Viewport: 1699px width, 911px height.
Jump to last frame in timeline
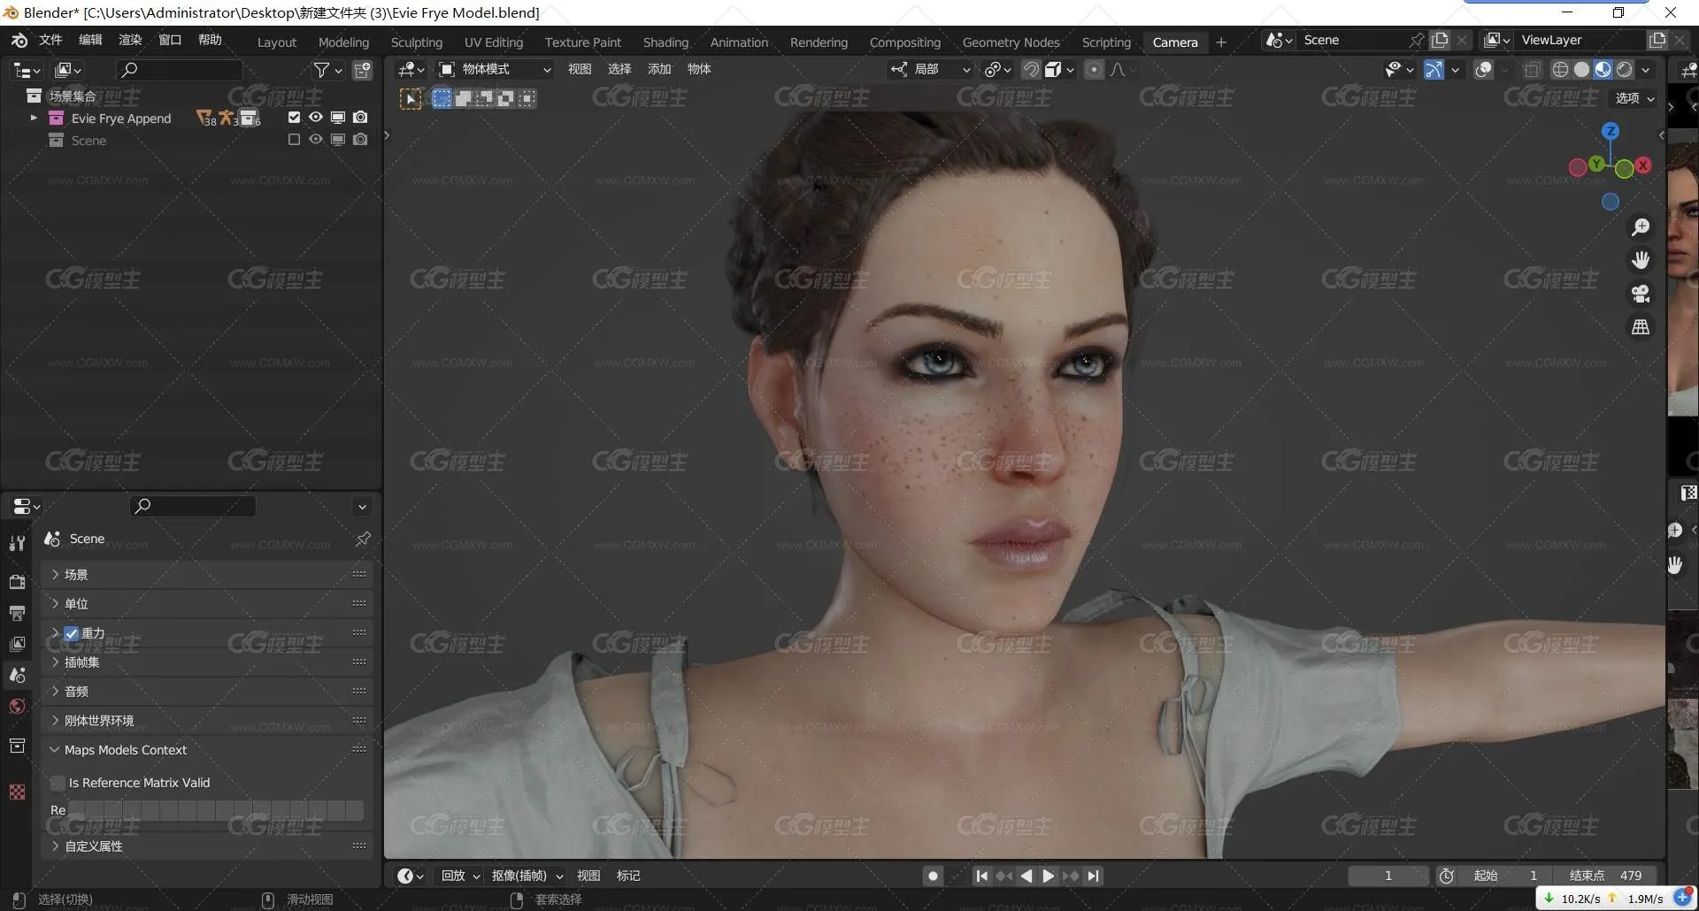(x=1094, y=876)
